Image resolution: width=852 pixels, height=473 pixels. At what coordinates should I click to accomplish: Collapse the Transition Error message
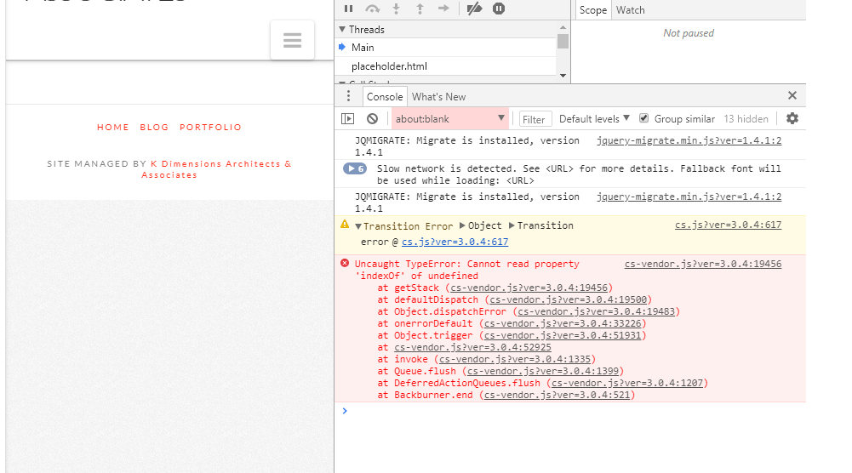[x=358, y=226]
